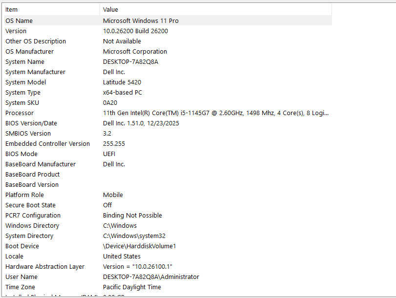396x298 pixels.
Task: Select the Other OS Description label
Action: point(36,41)
